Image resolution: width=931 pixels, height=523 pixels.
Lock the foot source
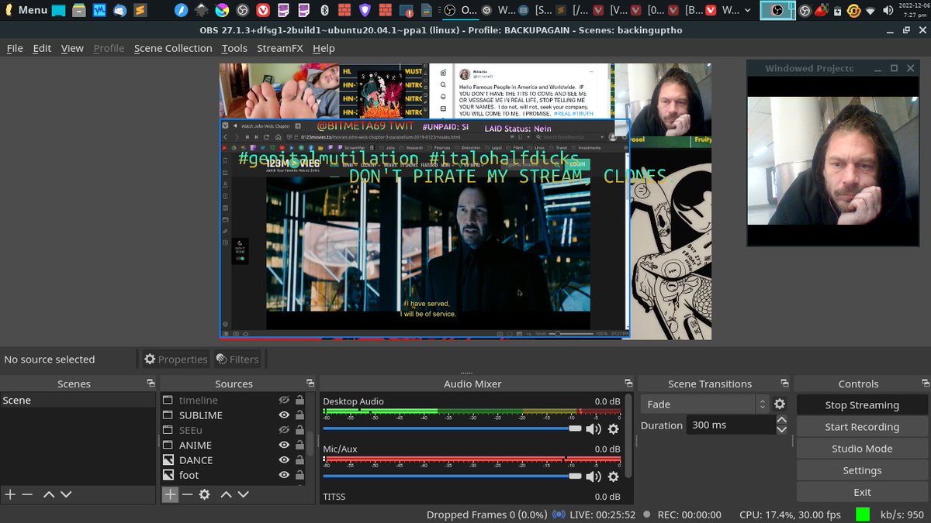pyautogui.click(x=299, y=475)
